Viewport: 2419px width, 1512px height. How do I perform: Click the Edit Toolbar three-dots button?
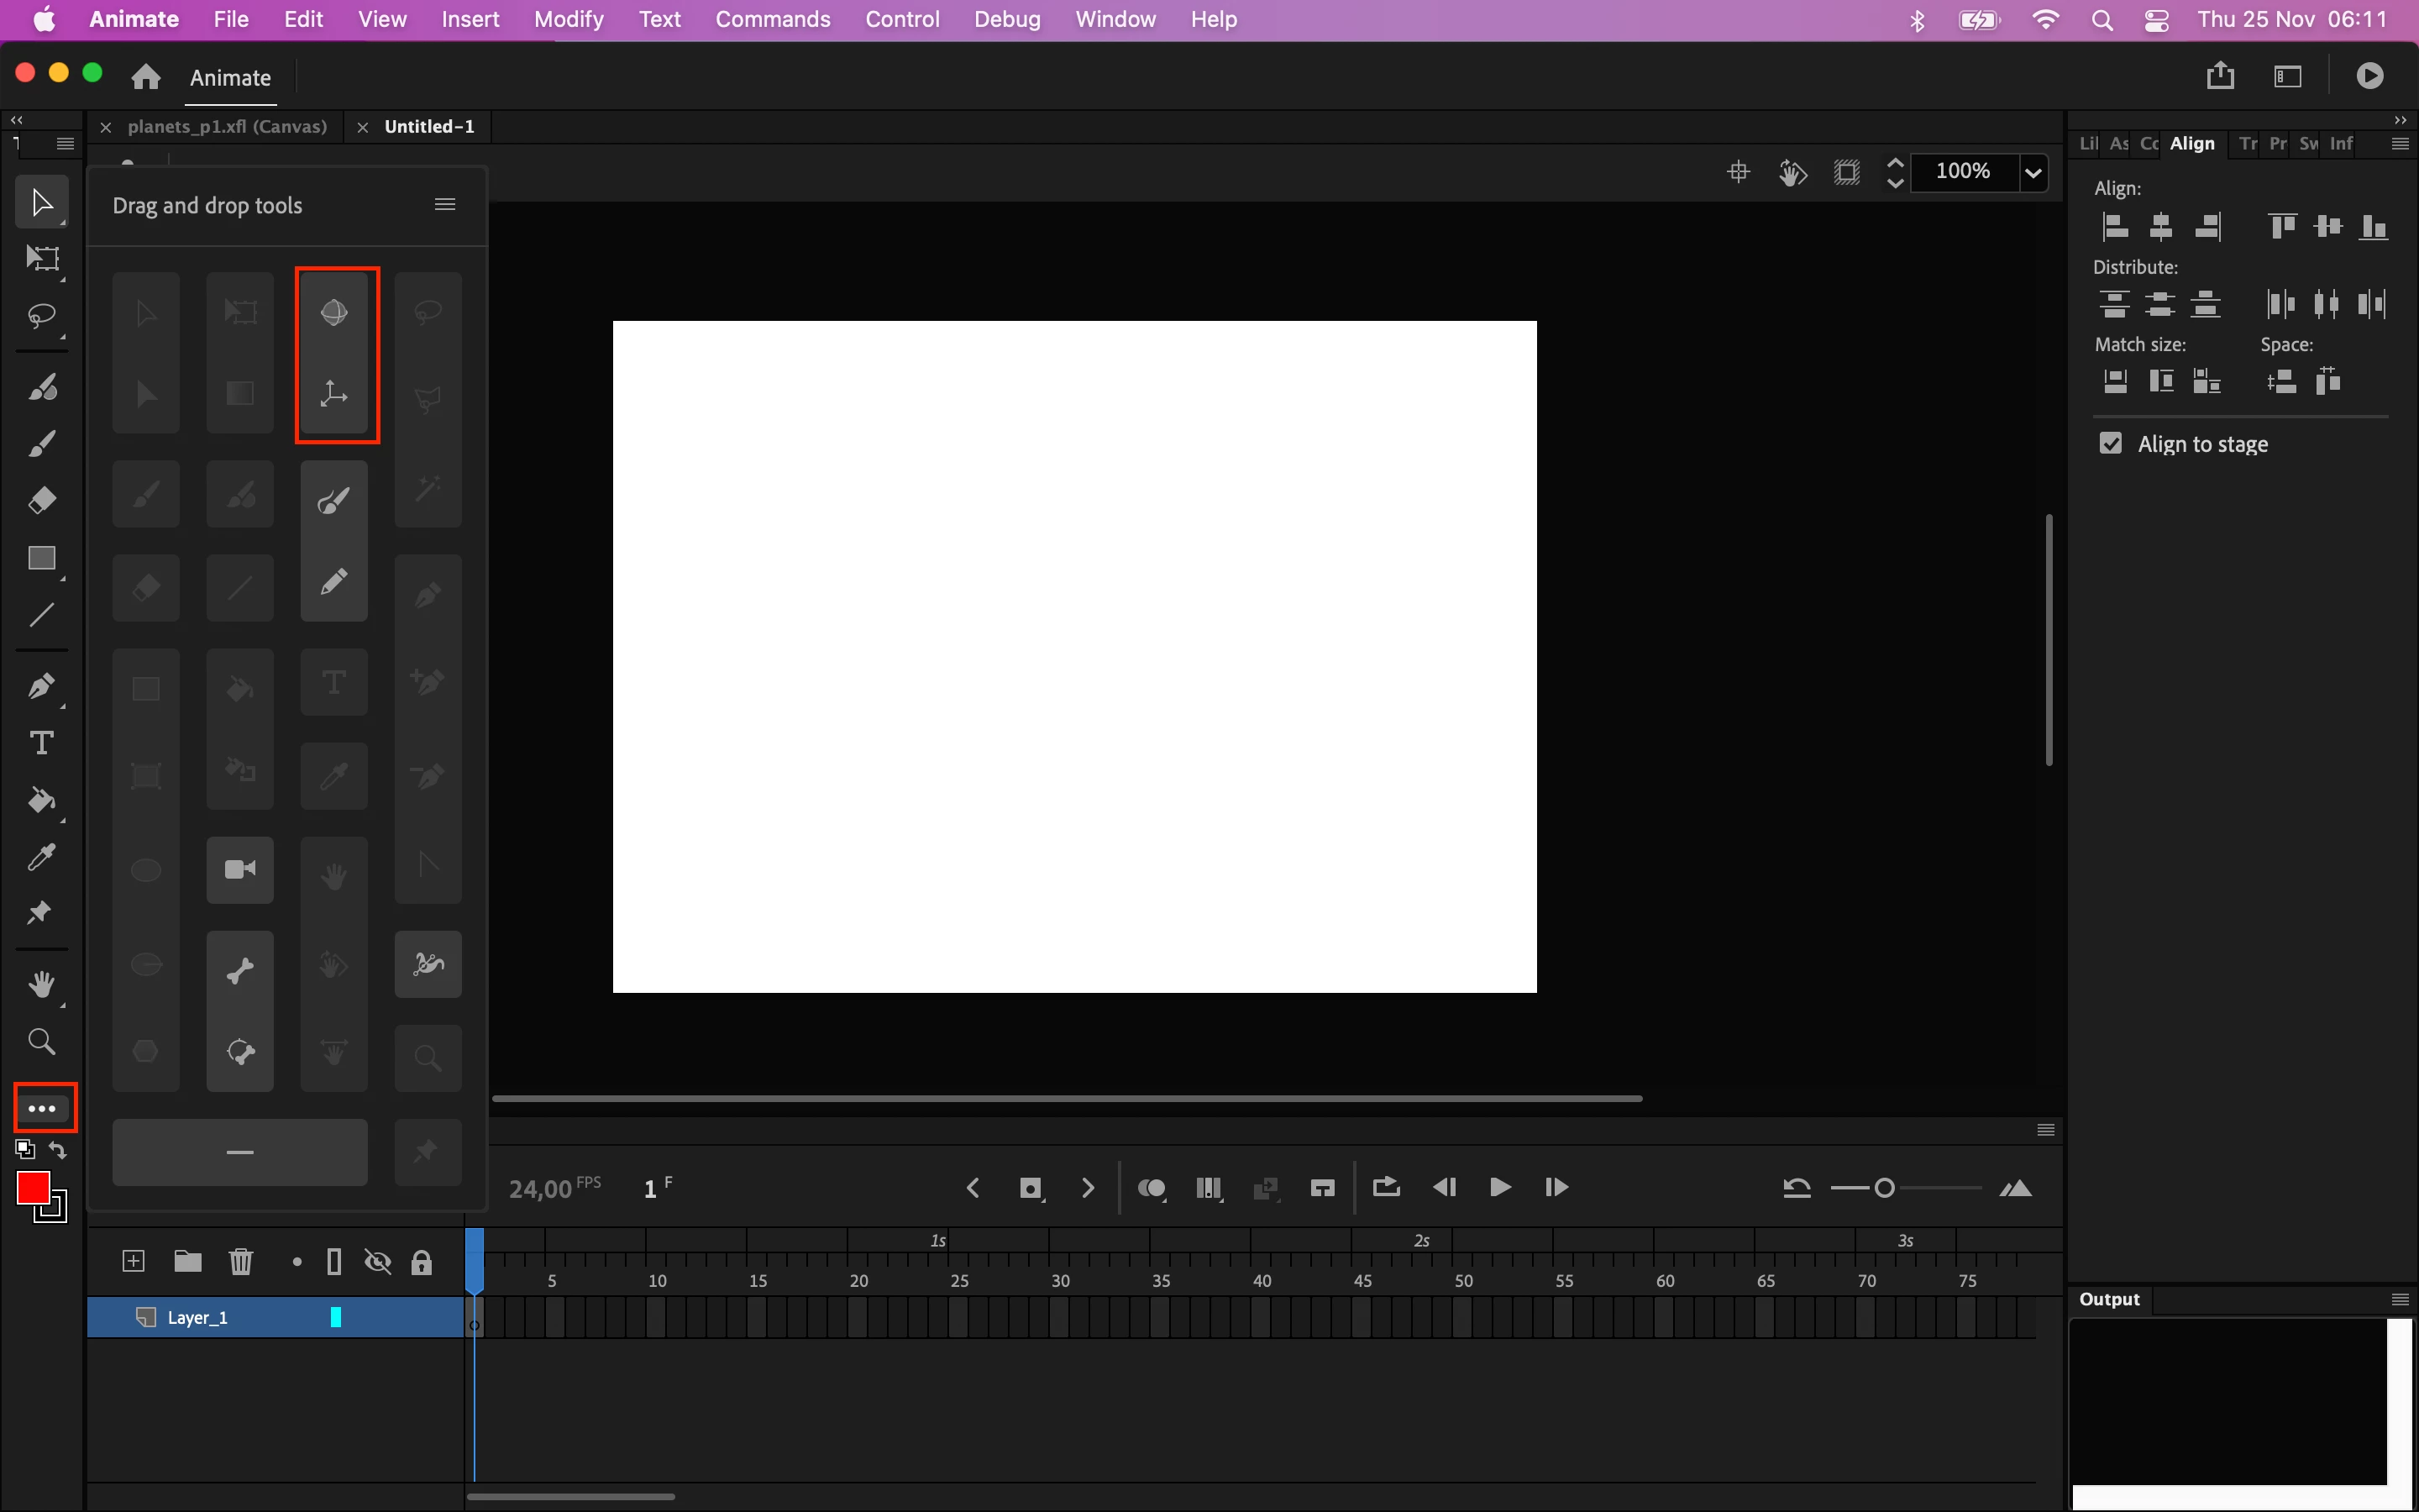click(42, 1108)
